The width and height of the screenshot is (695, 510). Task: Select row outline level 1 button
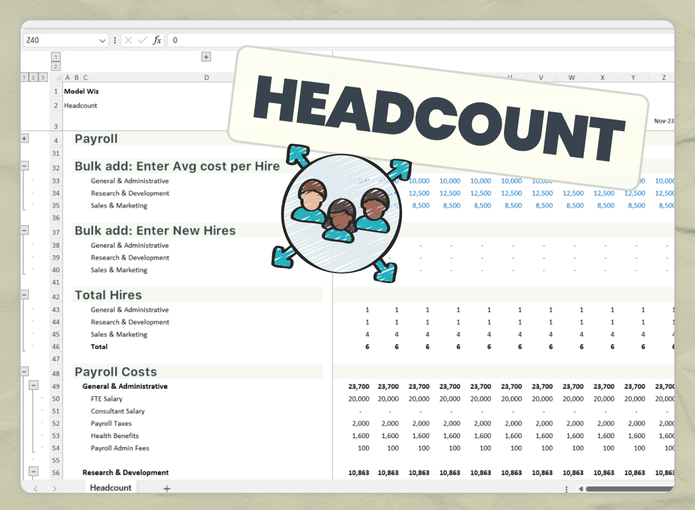24,76
